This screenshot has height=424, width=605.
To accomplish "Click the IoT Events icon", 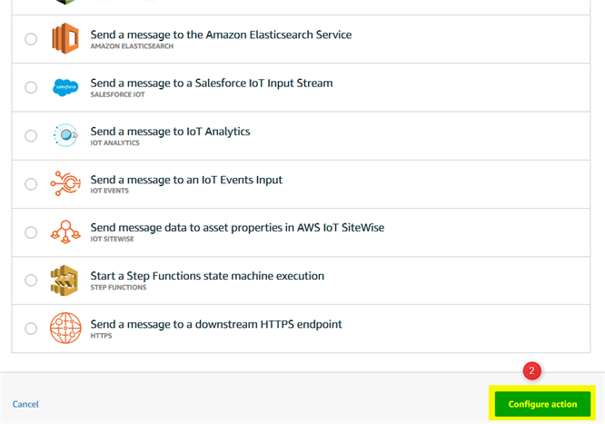I will (65, 183).
